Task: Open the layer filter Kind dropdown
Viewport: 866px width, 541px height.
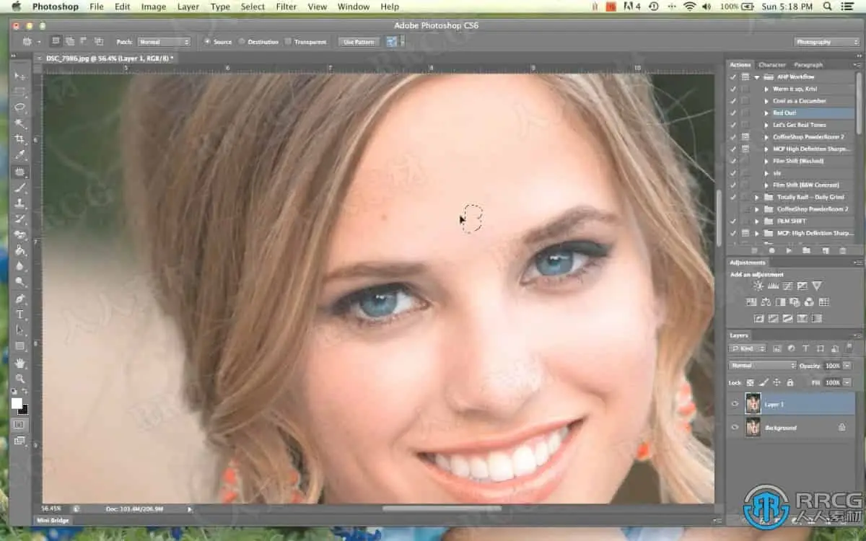Action: (x=748, y=348)
